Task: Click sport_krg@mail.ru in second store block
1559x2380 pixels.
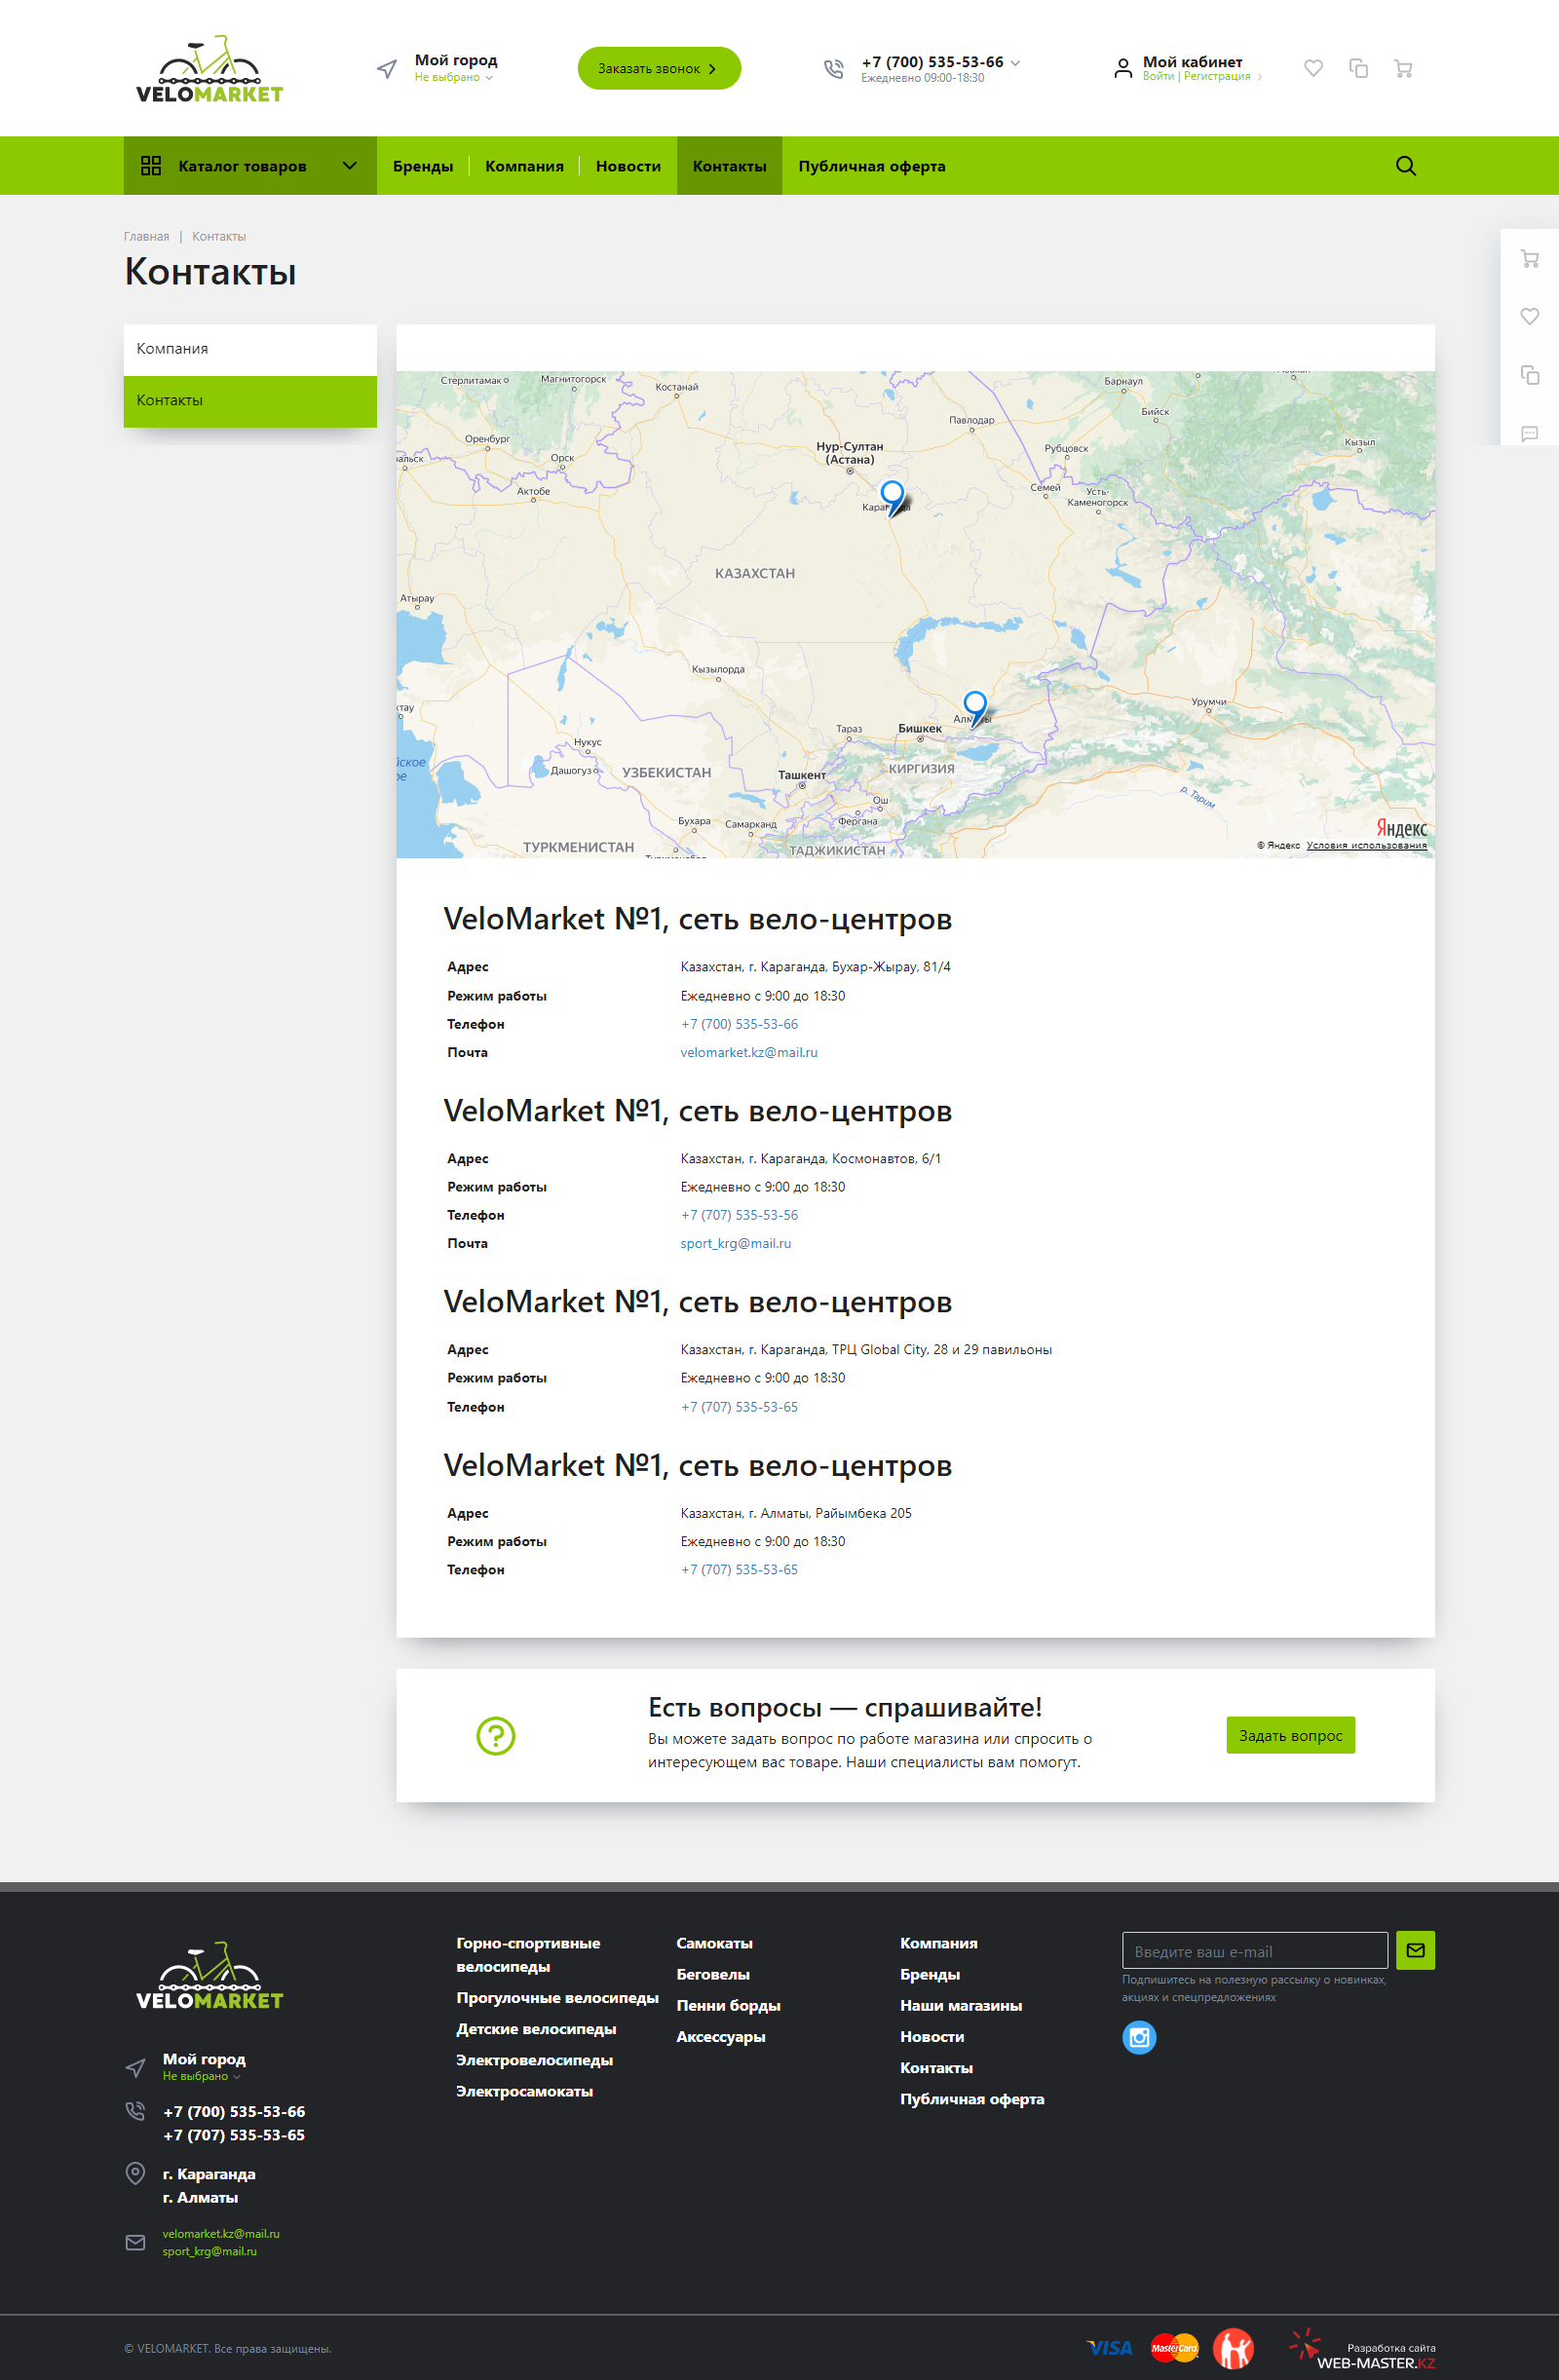Action: point(735,1243)
